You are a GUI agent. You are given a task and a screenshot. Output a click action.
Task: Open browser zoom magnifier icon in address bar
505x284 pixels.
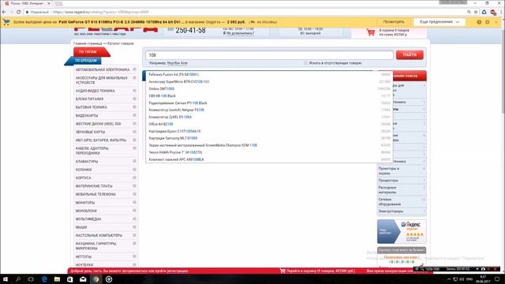click(x=469, y=12)
